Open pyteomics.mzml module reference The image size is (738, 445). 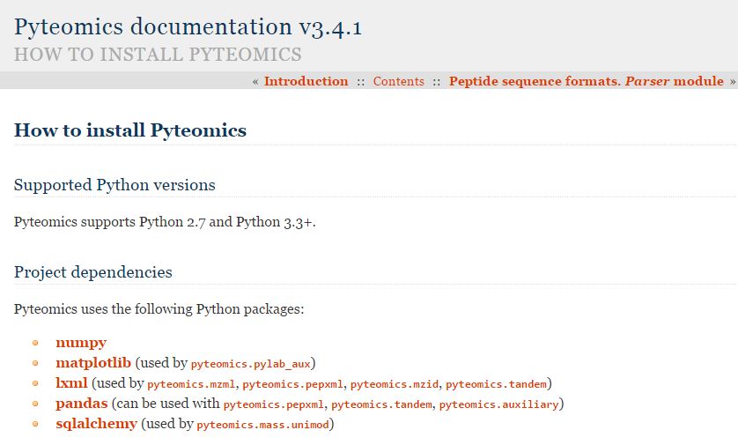(x=191, y=384)
